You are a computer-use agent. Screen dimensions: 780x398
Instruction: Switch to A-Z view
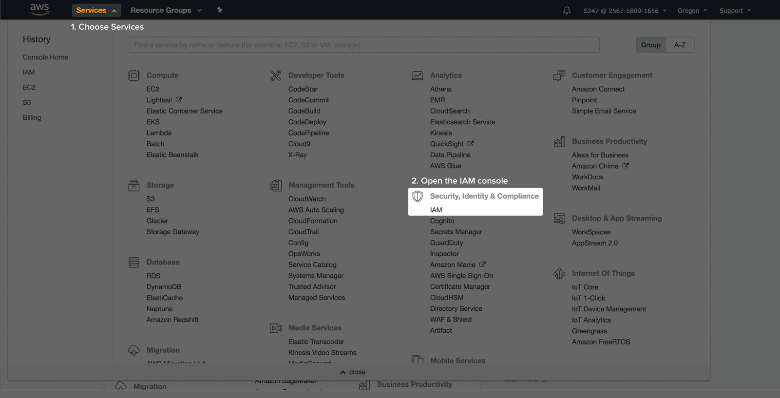tap(680, 45)
